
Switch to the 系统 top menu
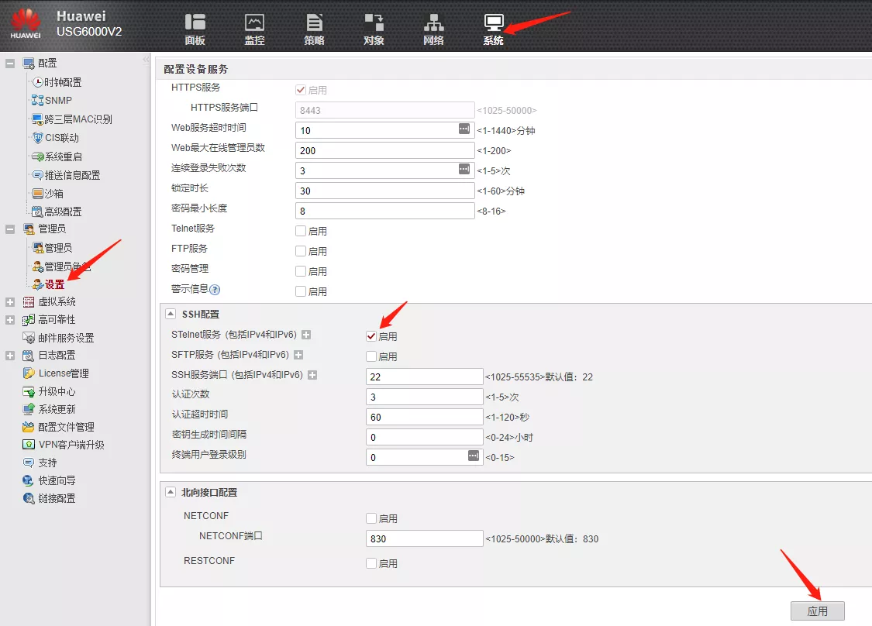[493, 27]
